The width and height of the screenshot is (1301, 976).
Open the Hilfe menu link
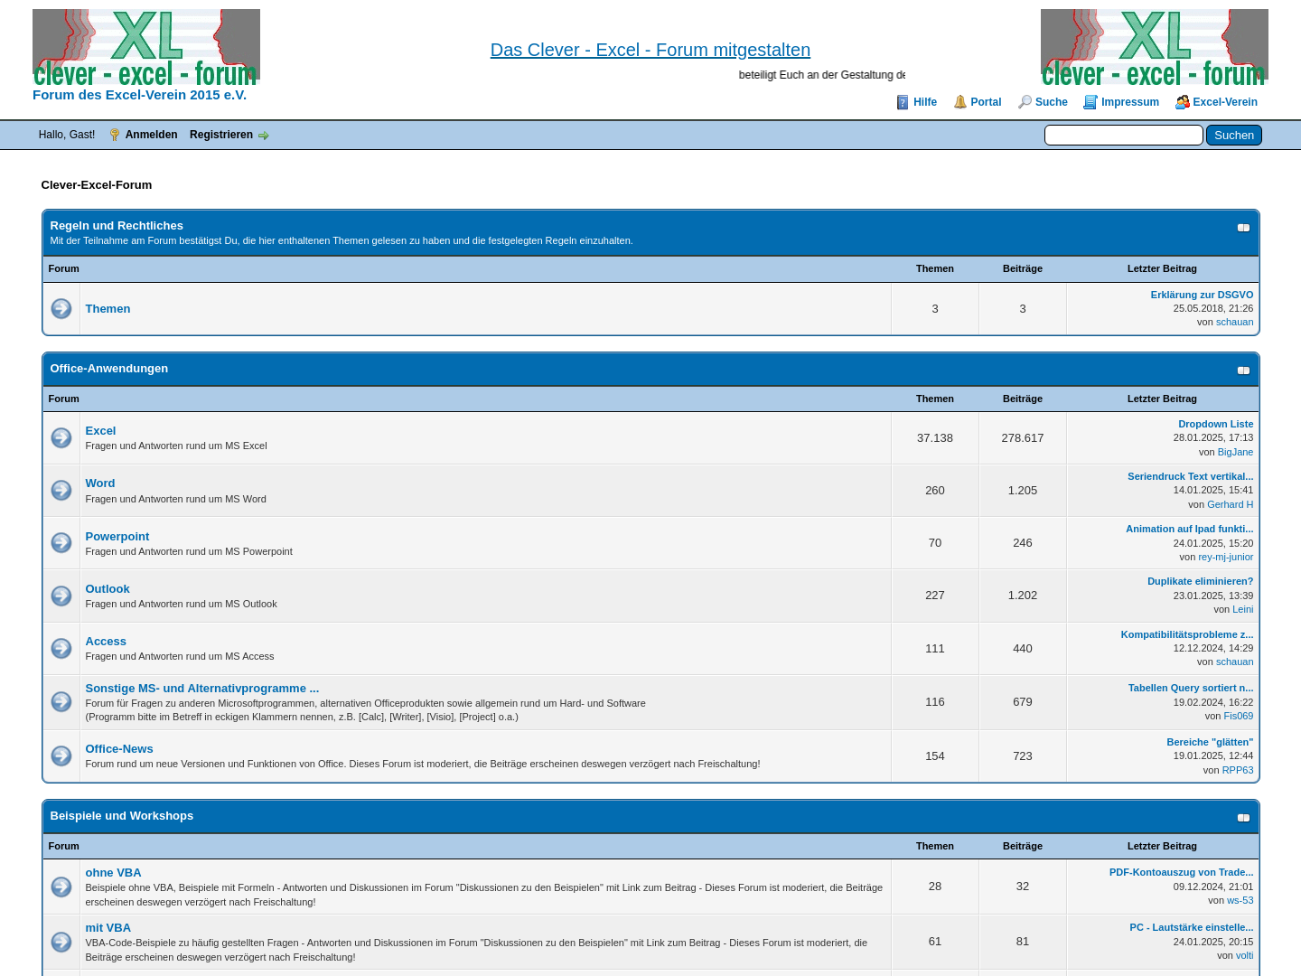click(925, 102)
